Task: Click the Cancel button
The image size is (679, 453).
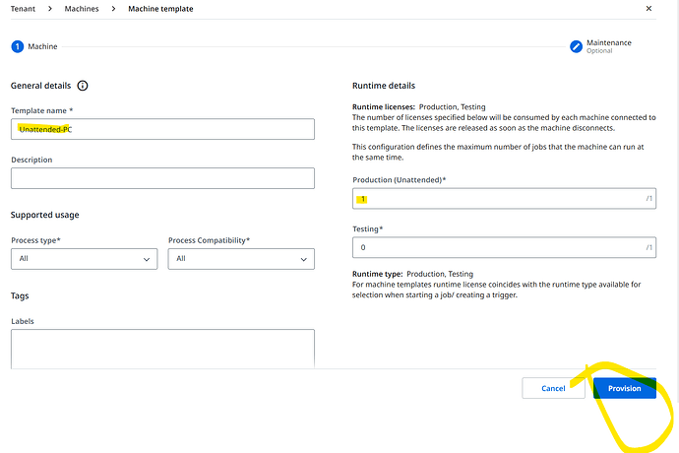Action: tap(553, 388)
